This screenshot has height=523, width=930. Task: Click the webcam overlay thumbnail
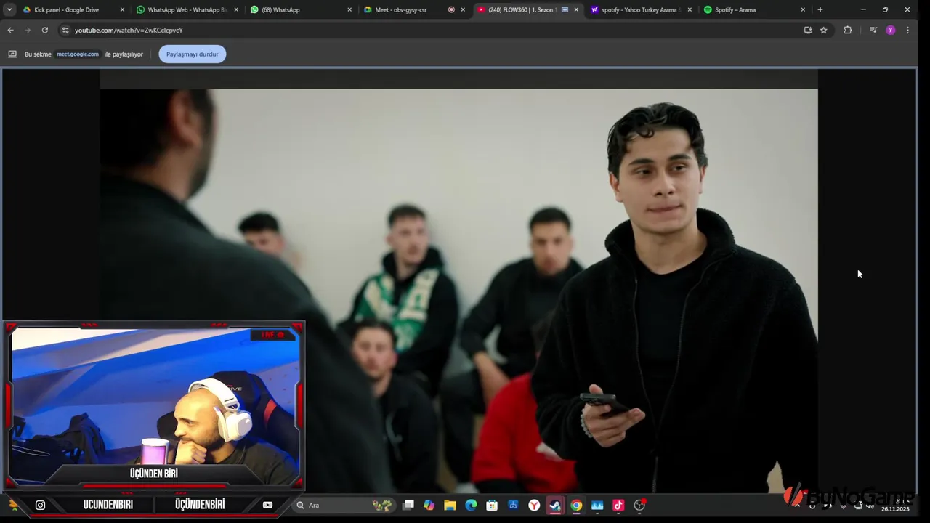coord(154,405)
